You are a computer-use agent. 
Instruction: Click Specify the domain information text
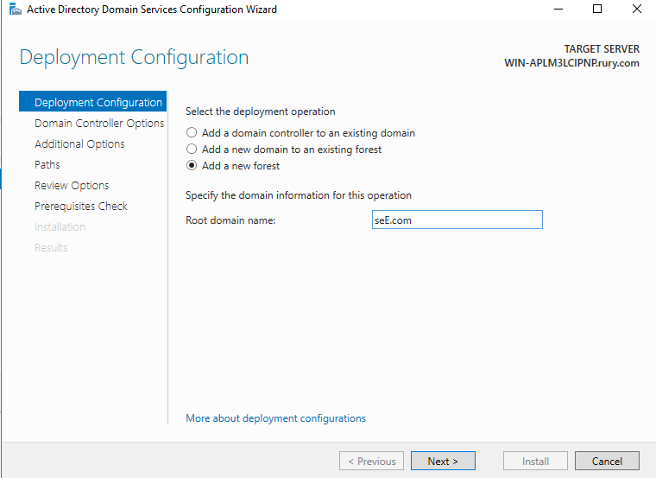(299, 195)
